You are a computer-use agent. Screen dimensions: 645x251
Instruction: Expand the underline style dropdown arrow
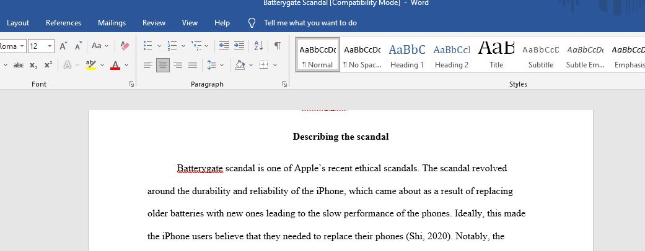click(x=6, y=65)
